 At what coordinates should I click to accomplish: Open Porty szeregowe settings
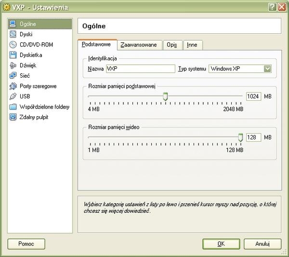click(x=38, y=86)
